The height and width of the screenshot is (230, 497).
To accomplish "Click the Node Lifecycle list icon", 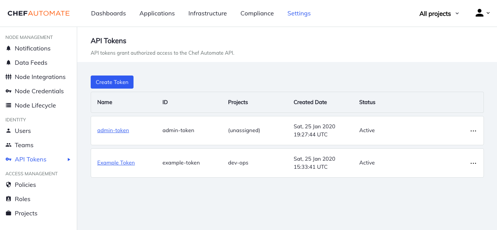I will (8, 106).
